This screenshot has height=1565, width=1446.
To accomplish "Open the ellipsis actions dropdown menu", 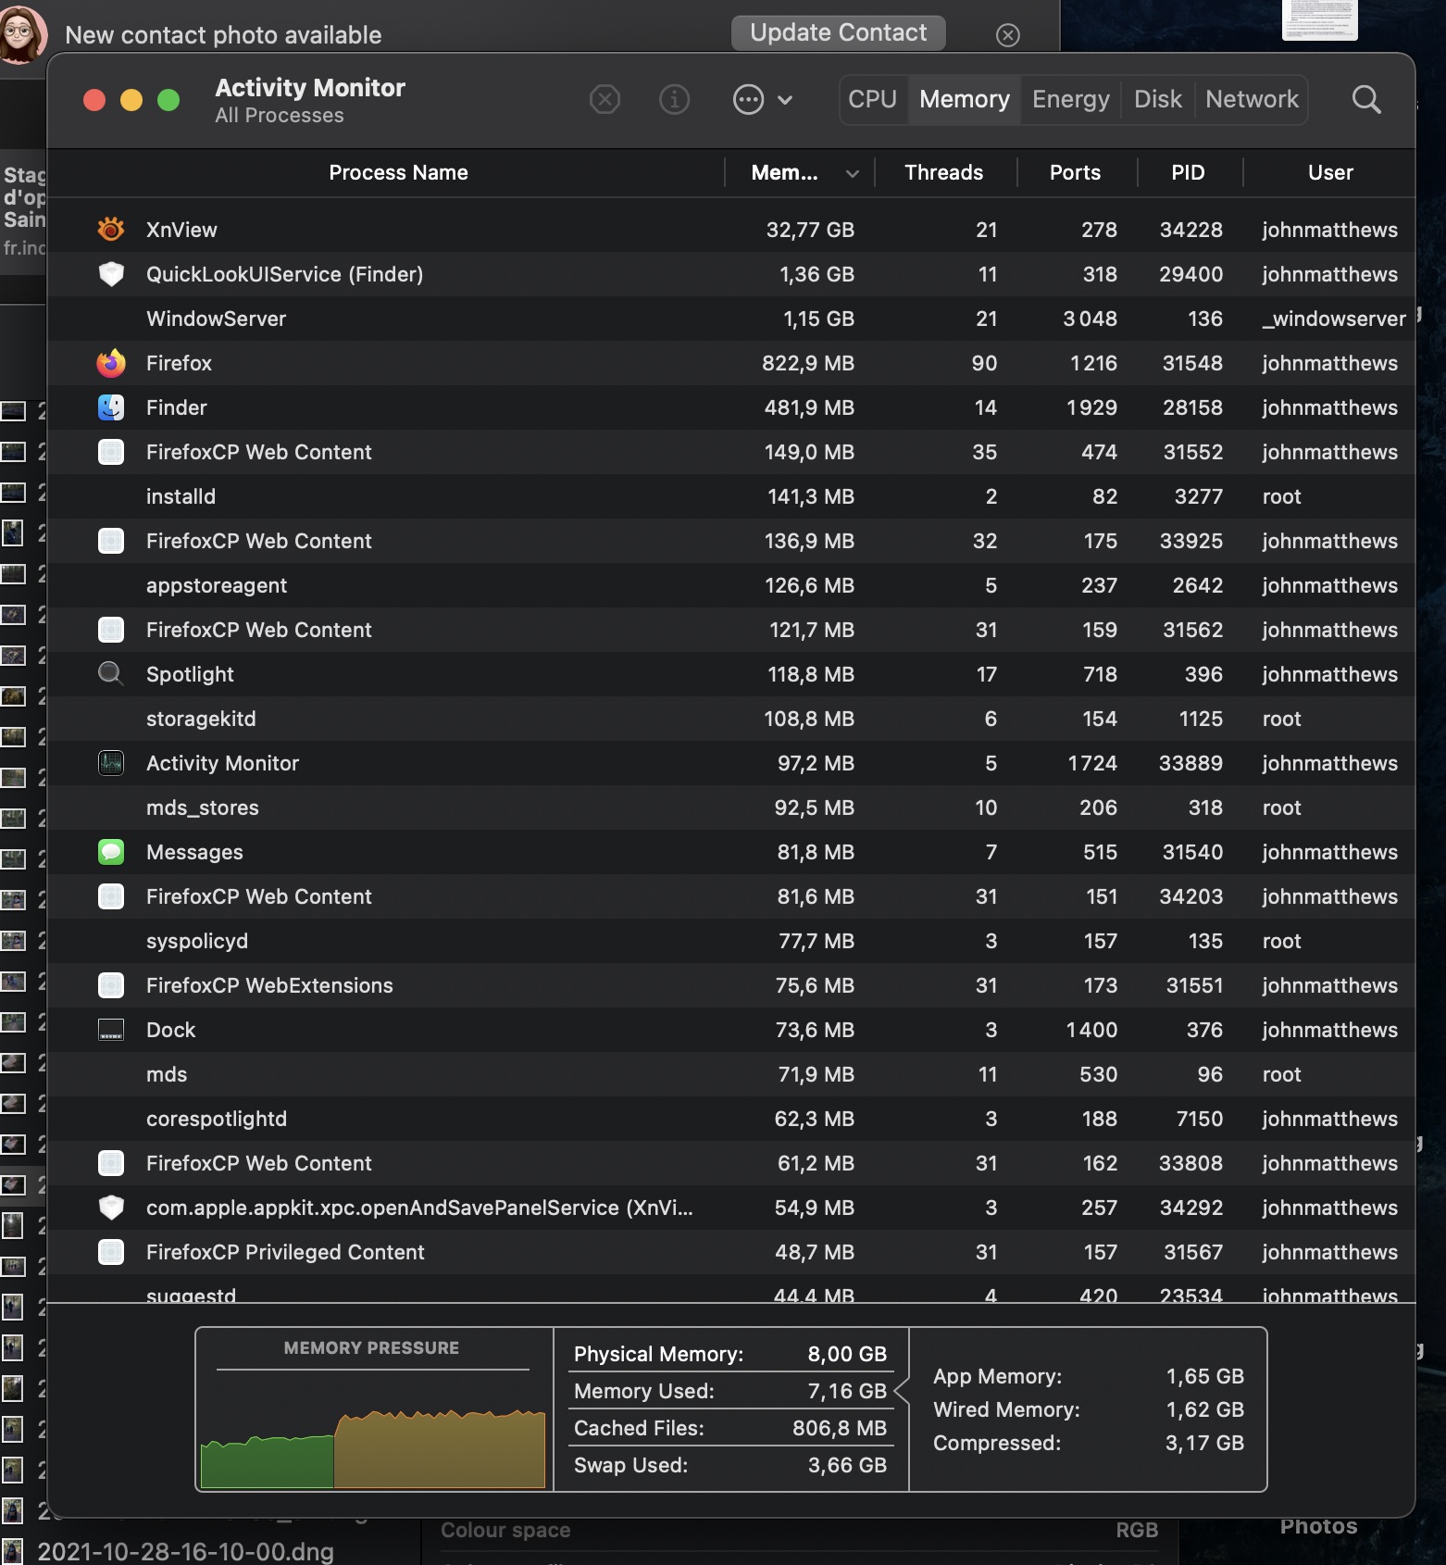I will point(748,99).
